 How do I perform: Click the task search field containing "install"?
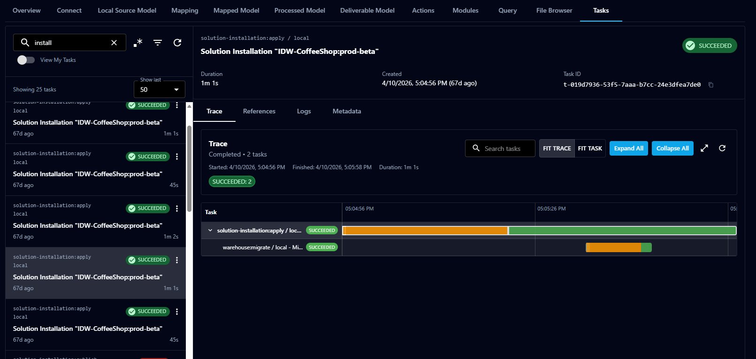click(69, 43)
